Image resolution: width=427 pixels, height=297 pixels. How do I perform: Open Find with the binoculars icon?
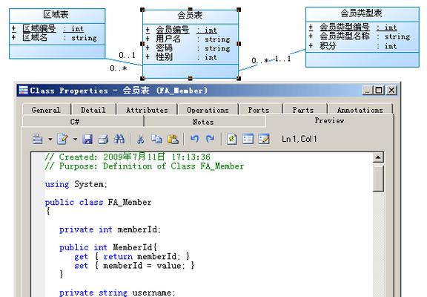coord(119,139)
